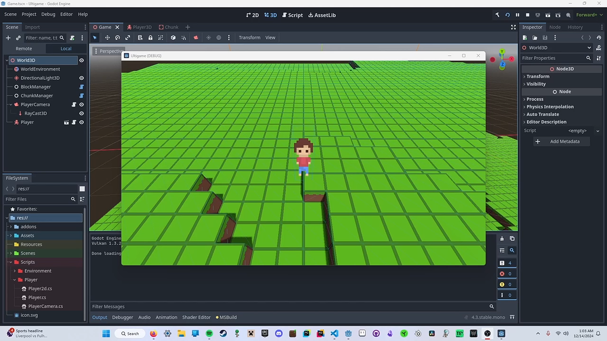Click the Filter Messages field
The width and height of the screenshot is (607, 341).
[293, 307]
